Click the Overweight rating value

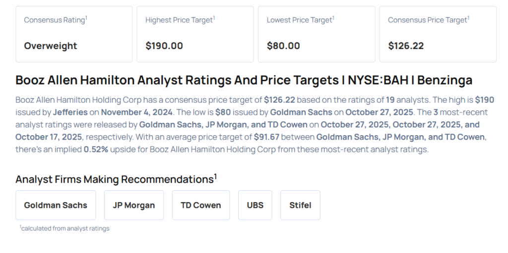(51, 46)
